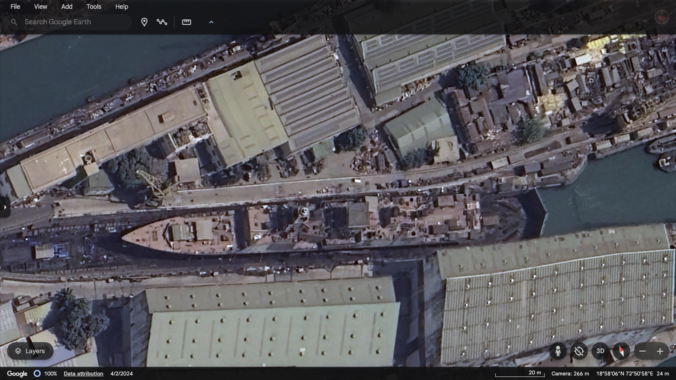
Task: Open the File menu
Action: click(15, 7)
